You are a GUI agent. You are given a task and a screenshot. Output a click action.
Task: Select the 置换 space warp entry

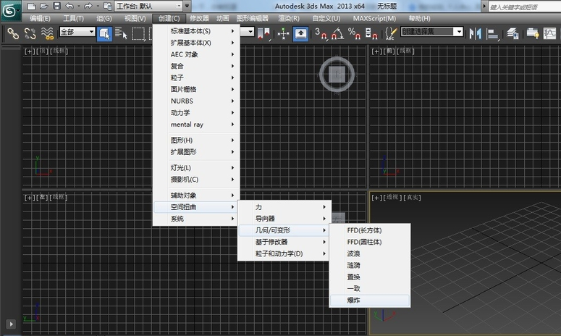tap(370, 277)
